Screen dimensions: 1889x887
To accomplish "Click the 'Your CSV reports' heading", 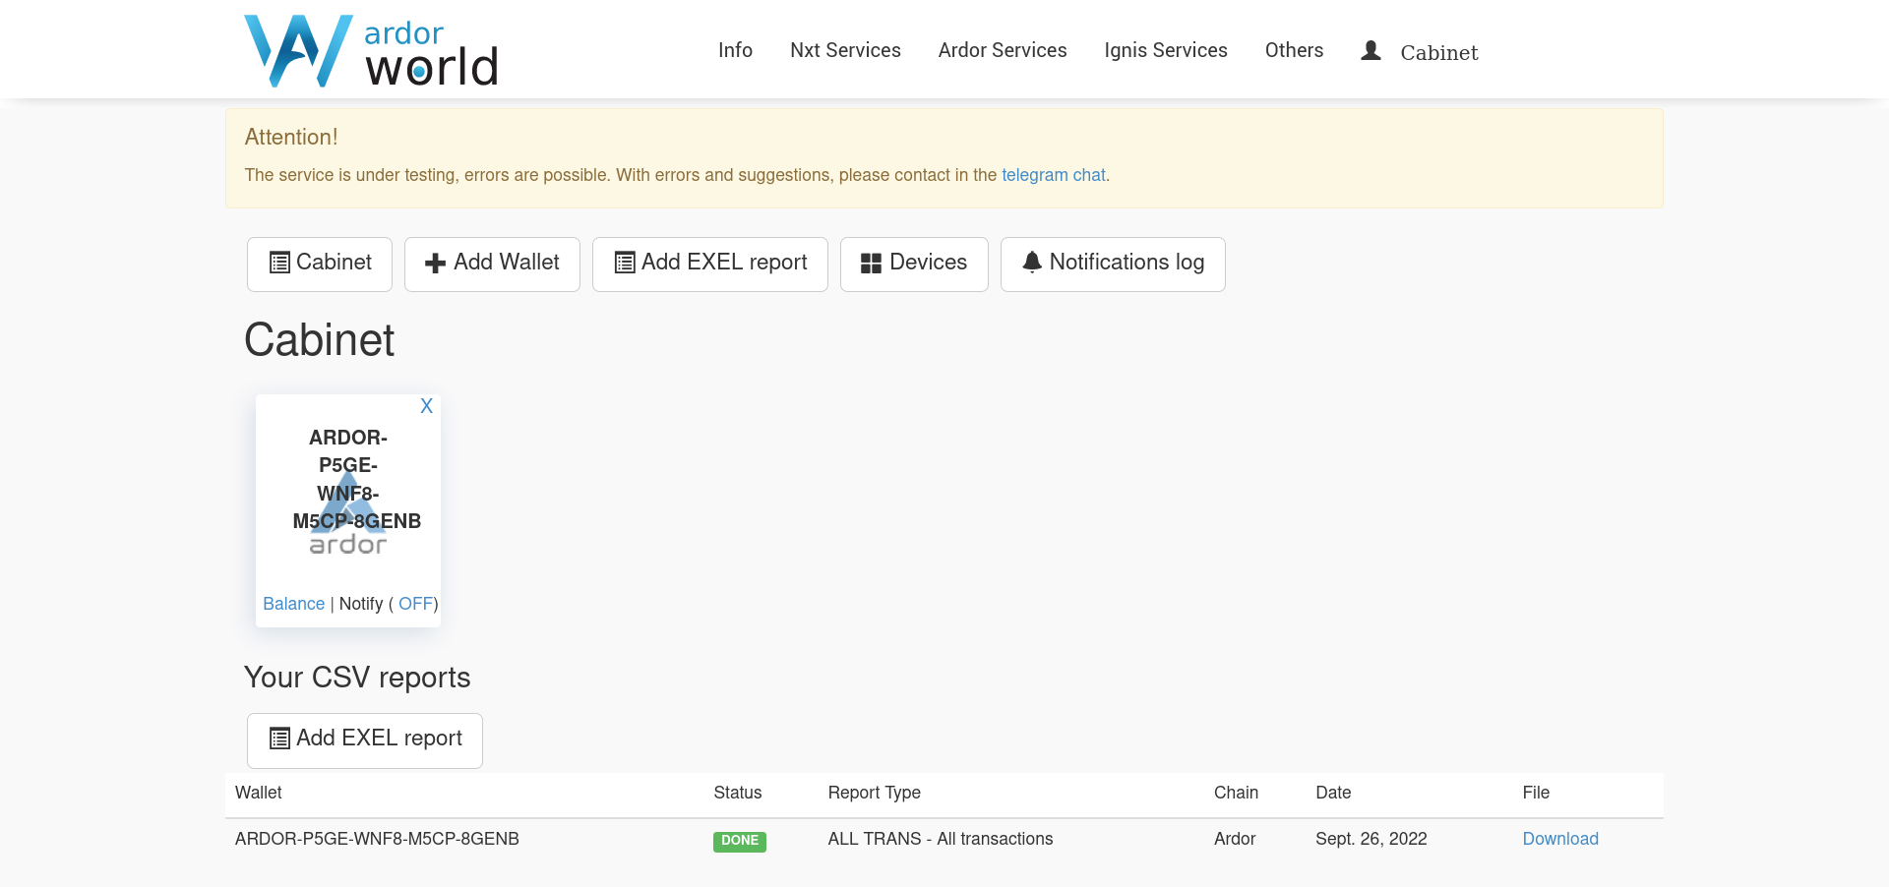I will point(357,678).
